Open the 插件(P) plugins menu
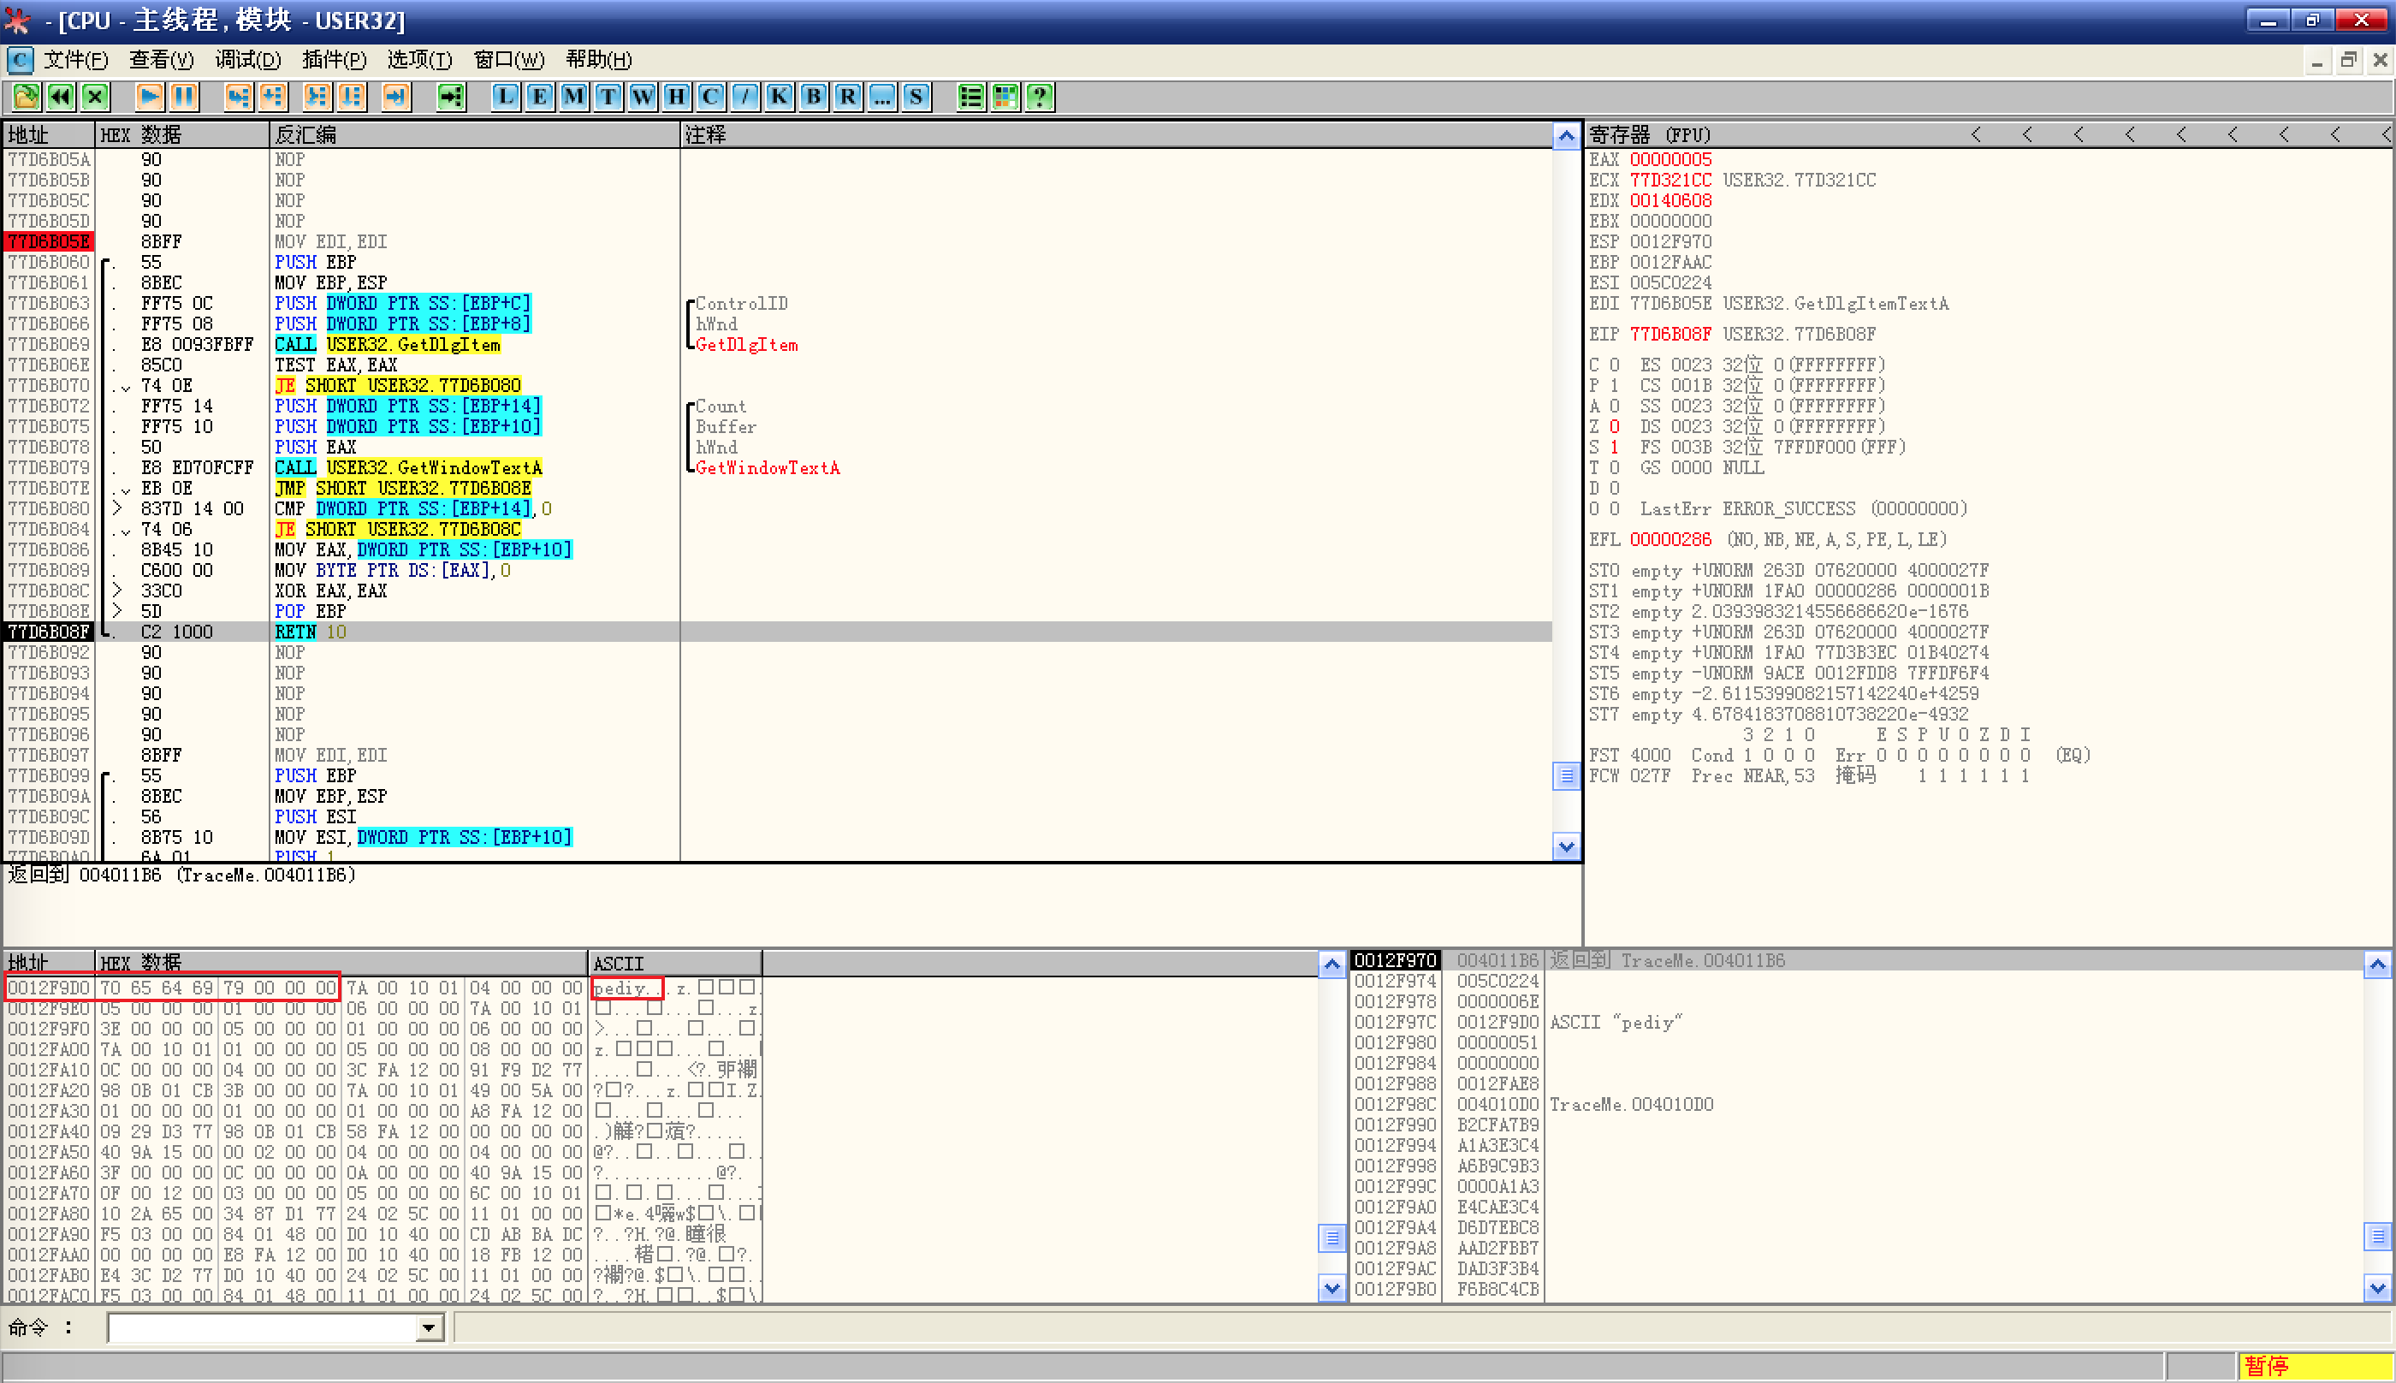 coord(334,60)
